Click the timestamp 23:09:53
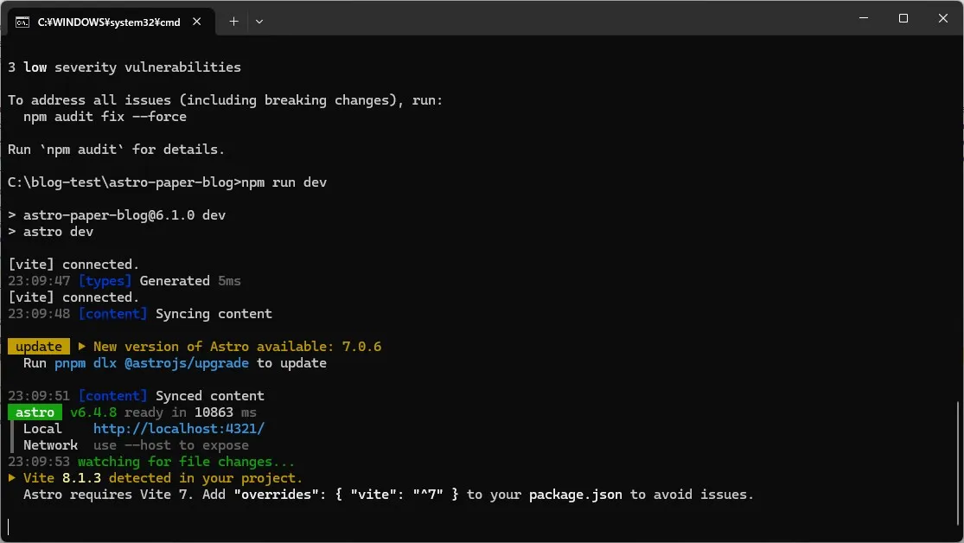 coord(39,461)
